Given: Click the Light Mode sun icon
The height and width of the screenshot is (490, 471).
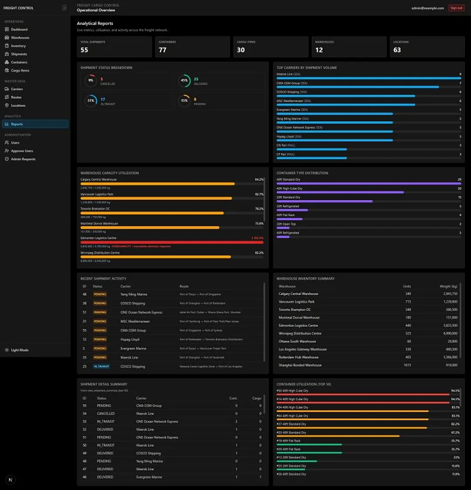Looking at the screenshot, I should [x=7, y=350].
